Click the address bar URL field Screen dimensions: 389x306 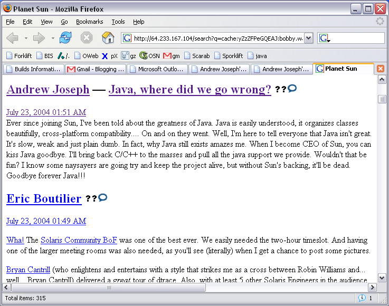tap(218, 38)
